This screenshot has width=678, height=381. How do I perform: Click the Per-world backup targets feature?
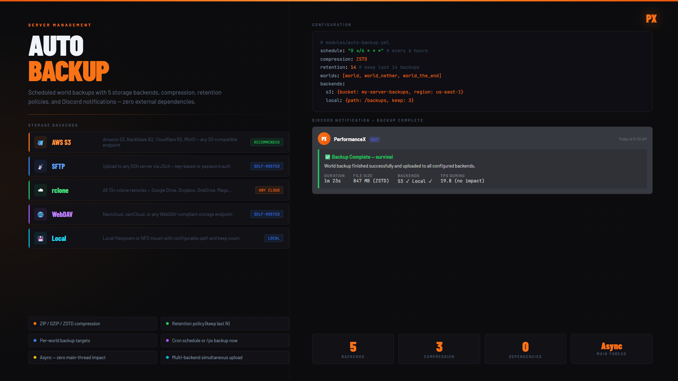coord(93,340)
